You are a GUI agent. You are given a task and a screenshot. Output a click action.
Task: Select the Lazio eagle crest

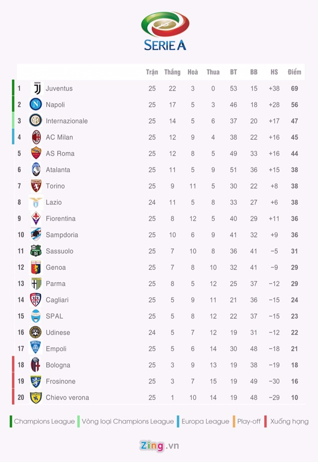click(36, 202)
